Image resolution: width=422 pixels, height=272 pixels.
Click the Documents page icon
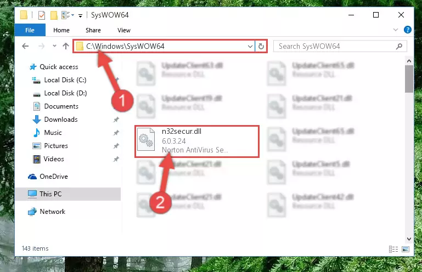point(37,106)
